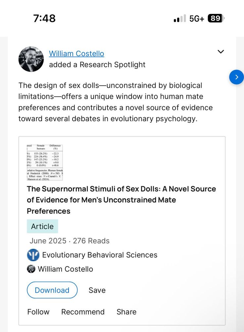Tap the cellular signal bars icon

(180, 18)
